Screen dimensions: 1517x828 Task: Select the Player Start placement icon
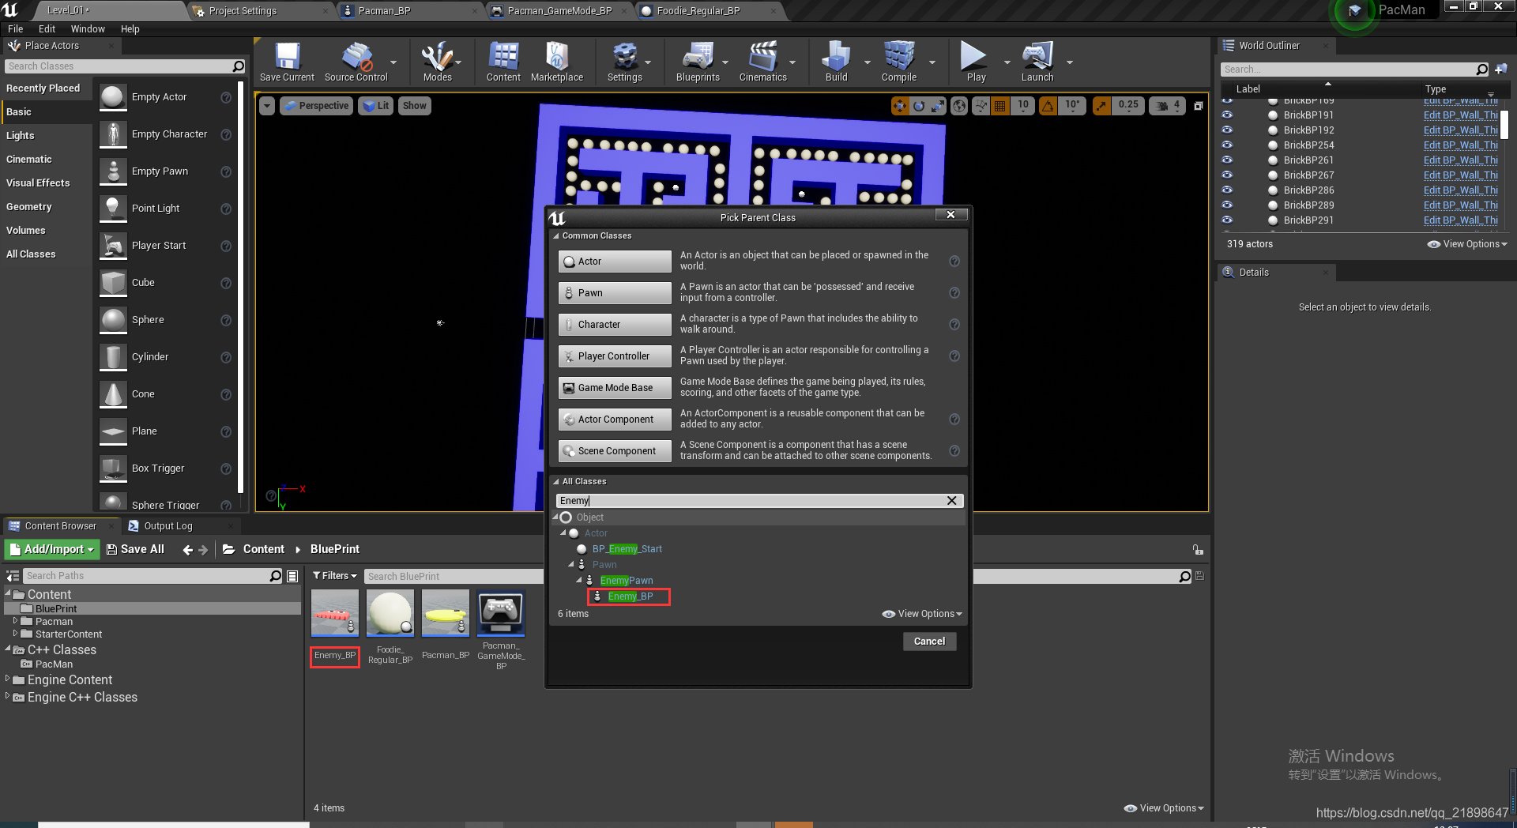pos(113,246)
